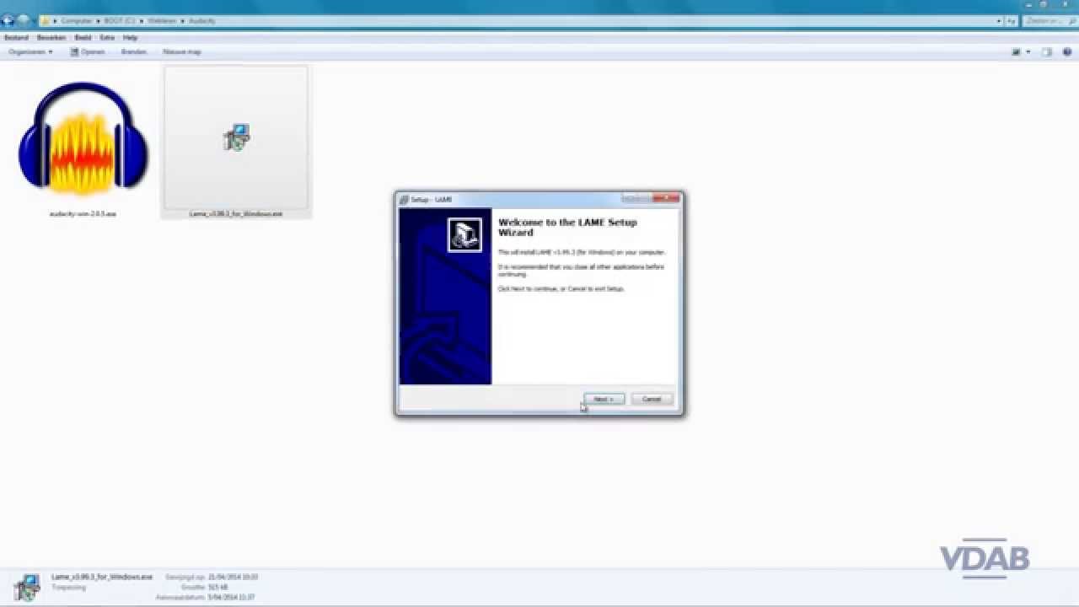The height and width of the screenshot is (607, 1079).
Task: Click "Welcome to the LAME Setup Wizard" heading
Action: (567, 228)
